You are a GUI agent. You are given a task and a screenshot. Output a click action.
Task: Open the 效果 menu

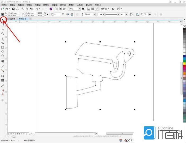pyautogui.click(x=46, y=5)
